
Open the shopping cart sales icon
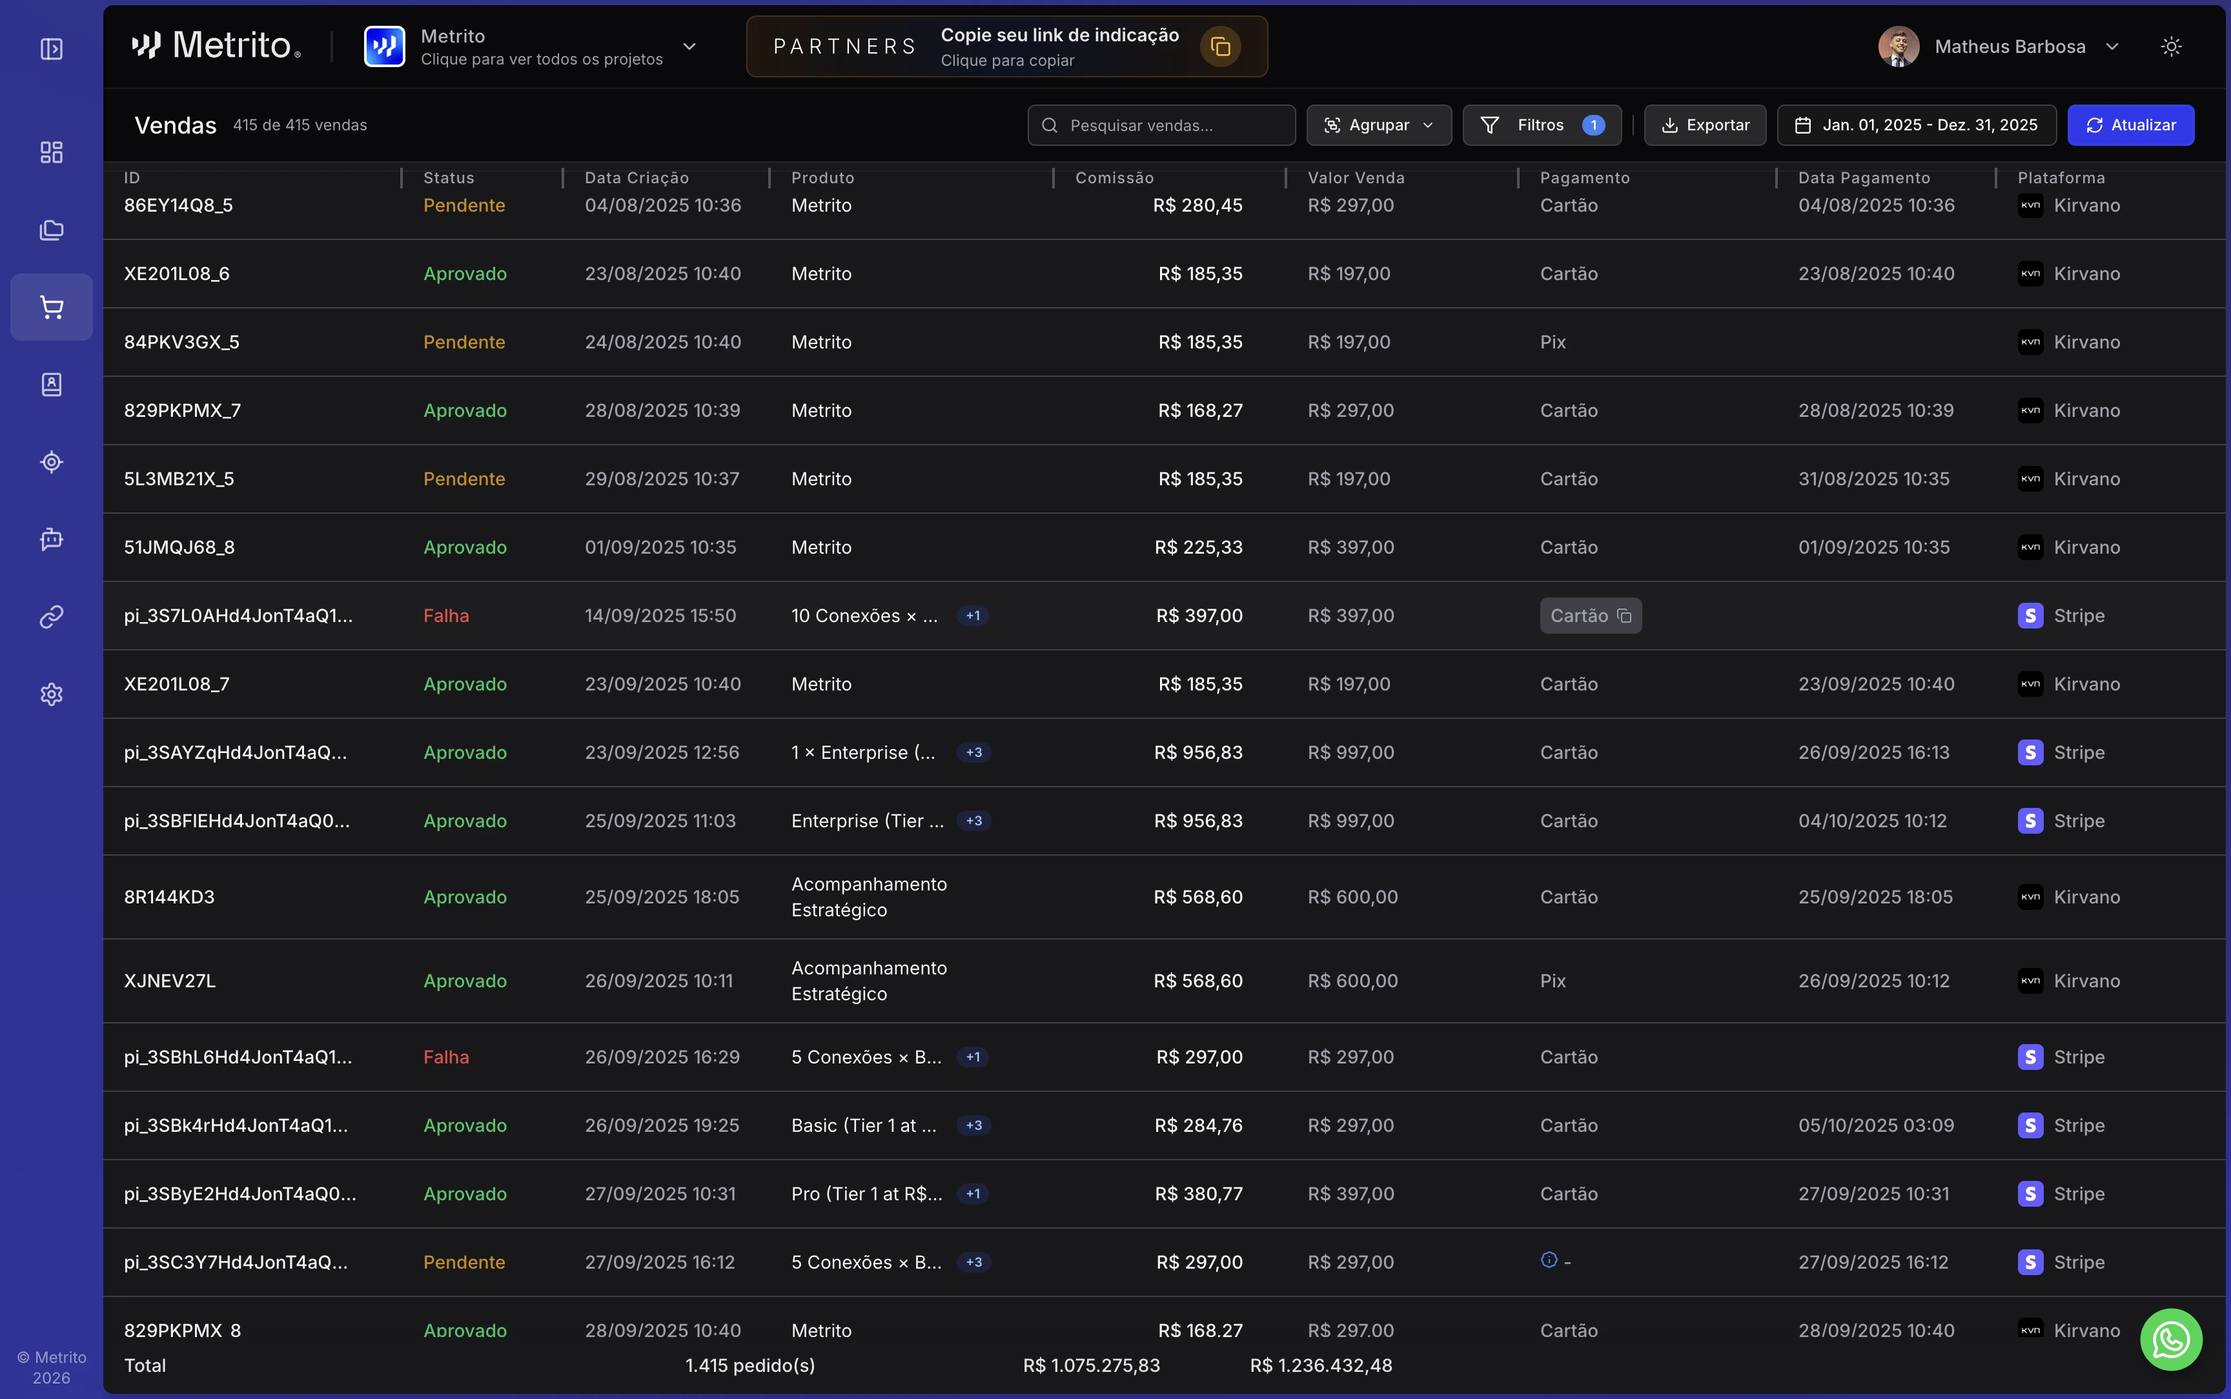pyautogui.click(x=52, y=307)
